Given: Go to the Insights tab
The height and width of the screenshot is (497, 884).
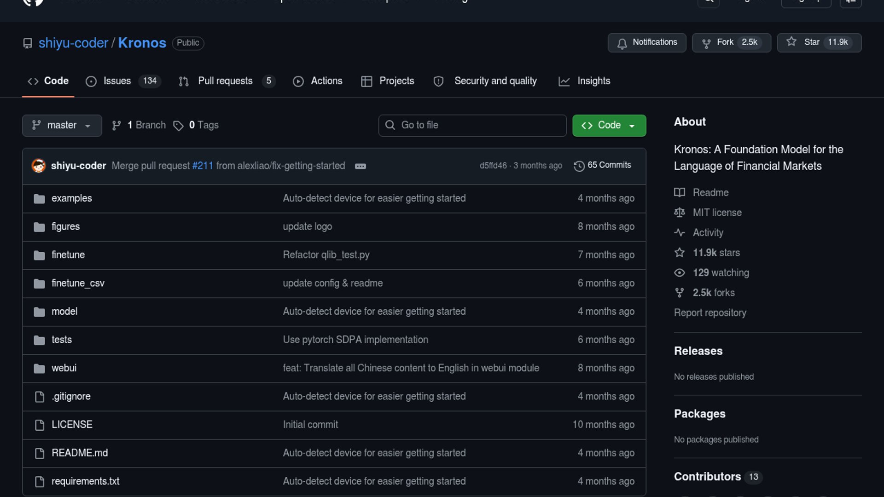Looking at the screenshot, I should coord(593,81).
